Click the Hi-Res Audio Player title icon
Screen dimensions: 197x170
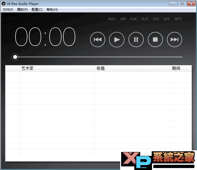[4, 4]
